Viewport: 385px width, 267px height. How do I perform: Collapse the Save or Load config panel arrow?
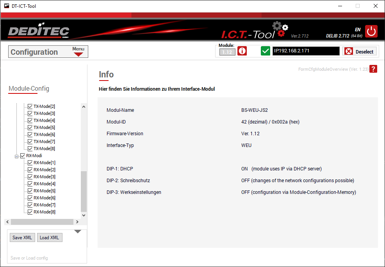[78, 232]
